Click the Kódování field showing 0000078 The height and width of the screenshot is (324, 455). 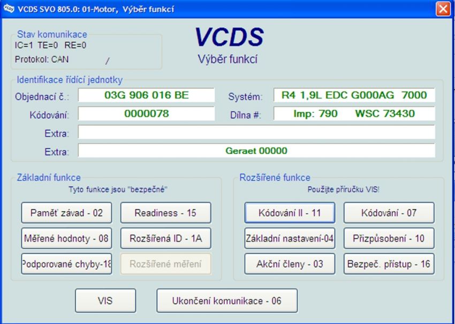[146, 114]
